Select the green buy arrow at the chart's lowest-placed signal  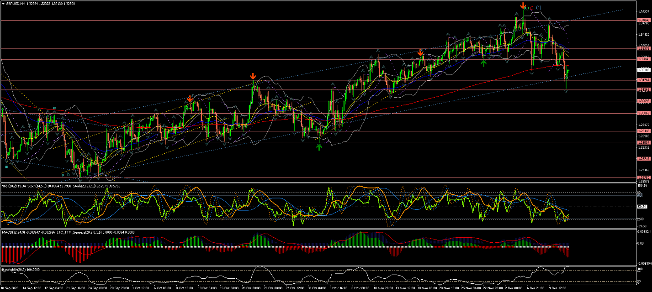pos(319,146)
